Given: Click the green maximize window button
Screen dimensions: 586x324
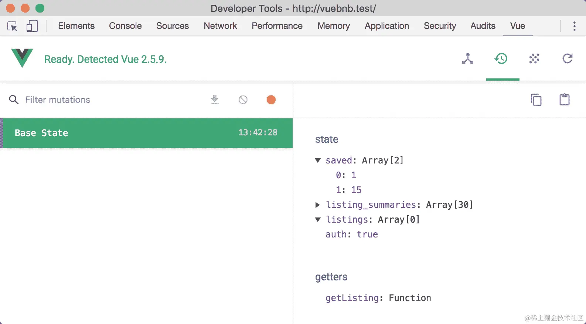Looking at the screenshot, I should 40,8.
